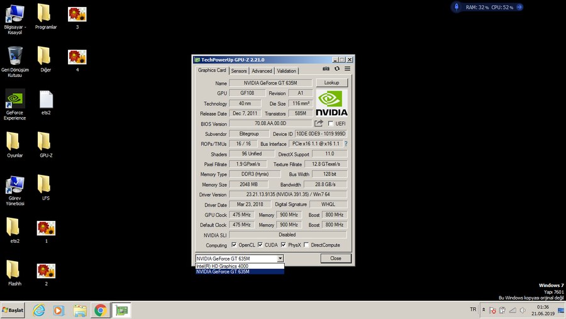Launch Internet Explorer from taskbar
The image size is (566, 319).
(x=38, y=310)
